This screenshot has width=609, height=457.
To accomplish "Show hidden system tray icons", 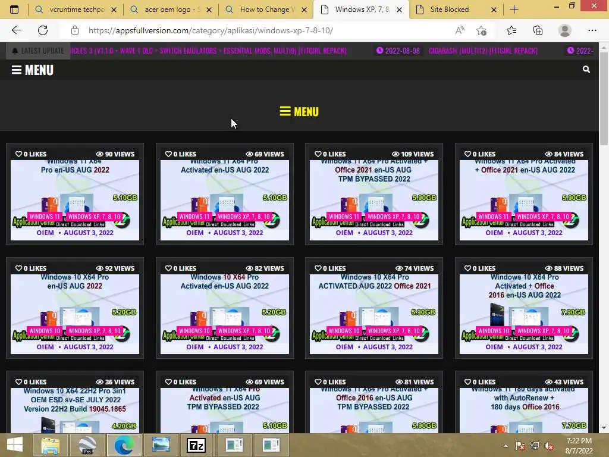I will point(506,446).
